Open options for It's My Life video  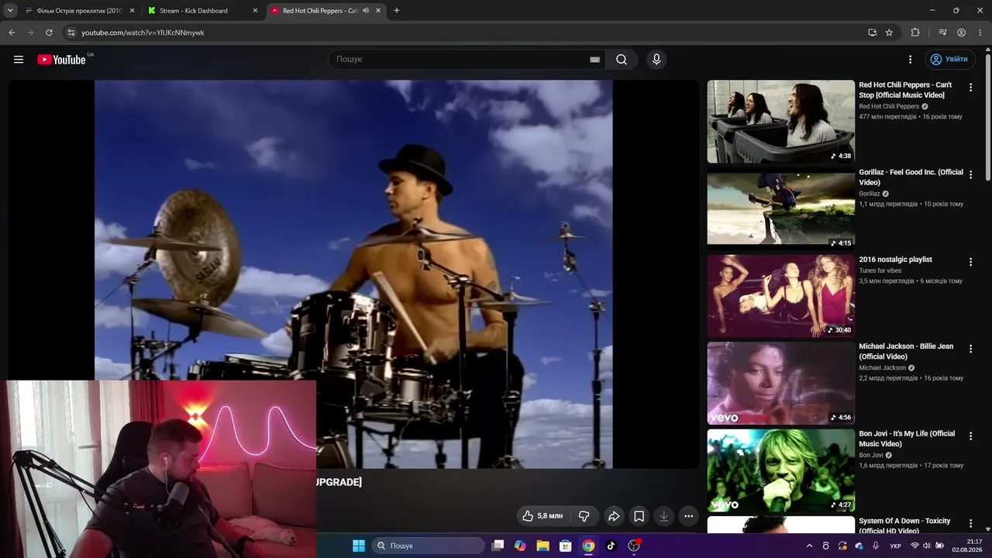pyautogui.click(x=970, y=436)
